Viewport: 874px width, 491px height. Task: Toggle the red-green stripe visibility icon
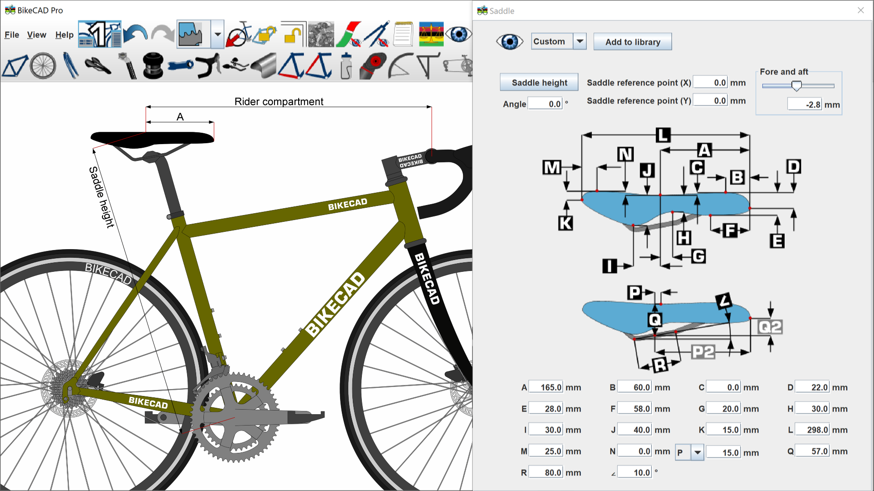[349, 34]
